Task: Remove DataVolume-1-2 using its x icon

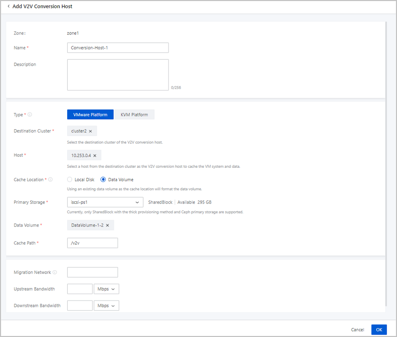Action: (107, 225)
